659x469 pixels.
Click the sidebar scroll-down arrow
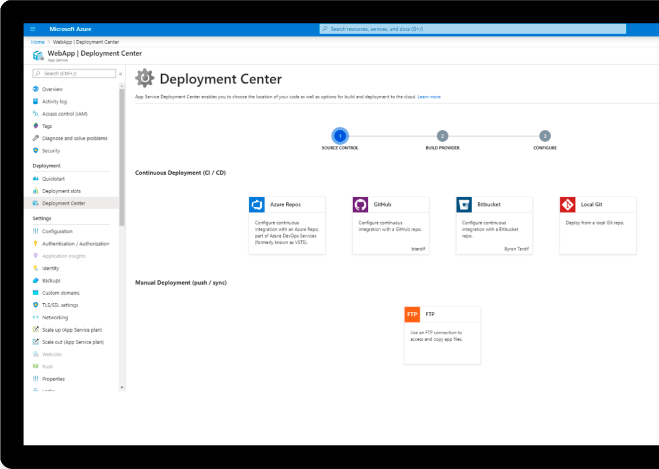[x=122, y=388]
